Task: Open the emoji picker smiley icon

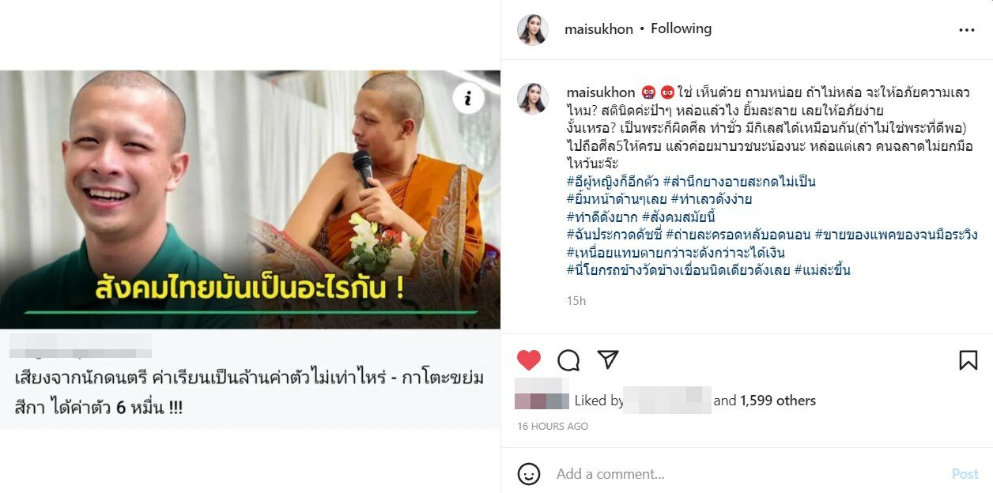Action: coord(529,474)
